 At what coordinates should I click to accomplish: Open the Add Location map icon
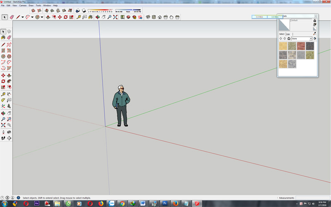click(122, 17)
